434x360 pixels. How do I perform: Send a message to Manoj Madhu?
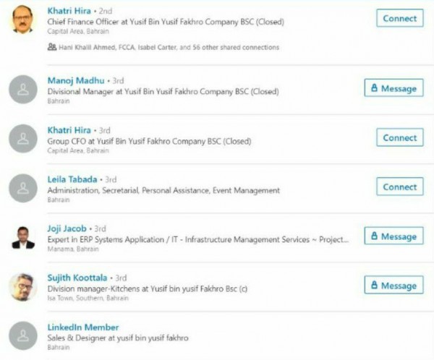(x=393, y=88)
